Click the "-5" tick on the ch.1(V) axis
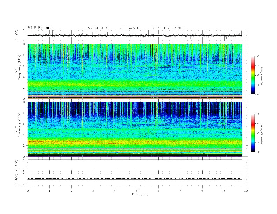The image size is (277, 214). pos(24,41)
